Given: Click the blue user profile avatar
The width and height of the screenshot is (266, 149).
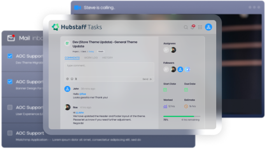Looking at the screenshot, I should [x=208, y=27].
